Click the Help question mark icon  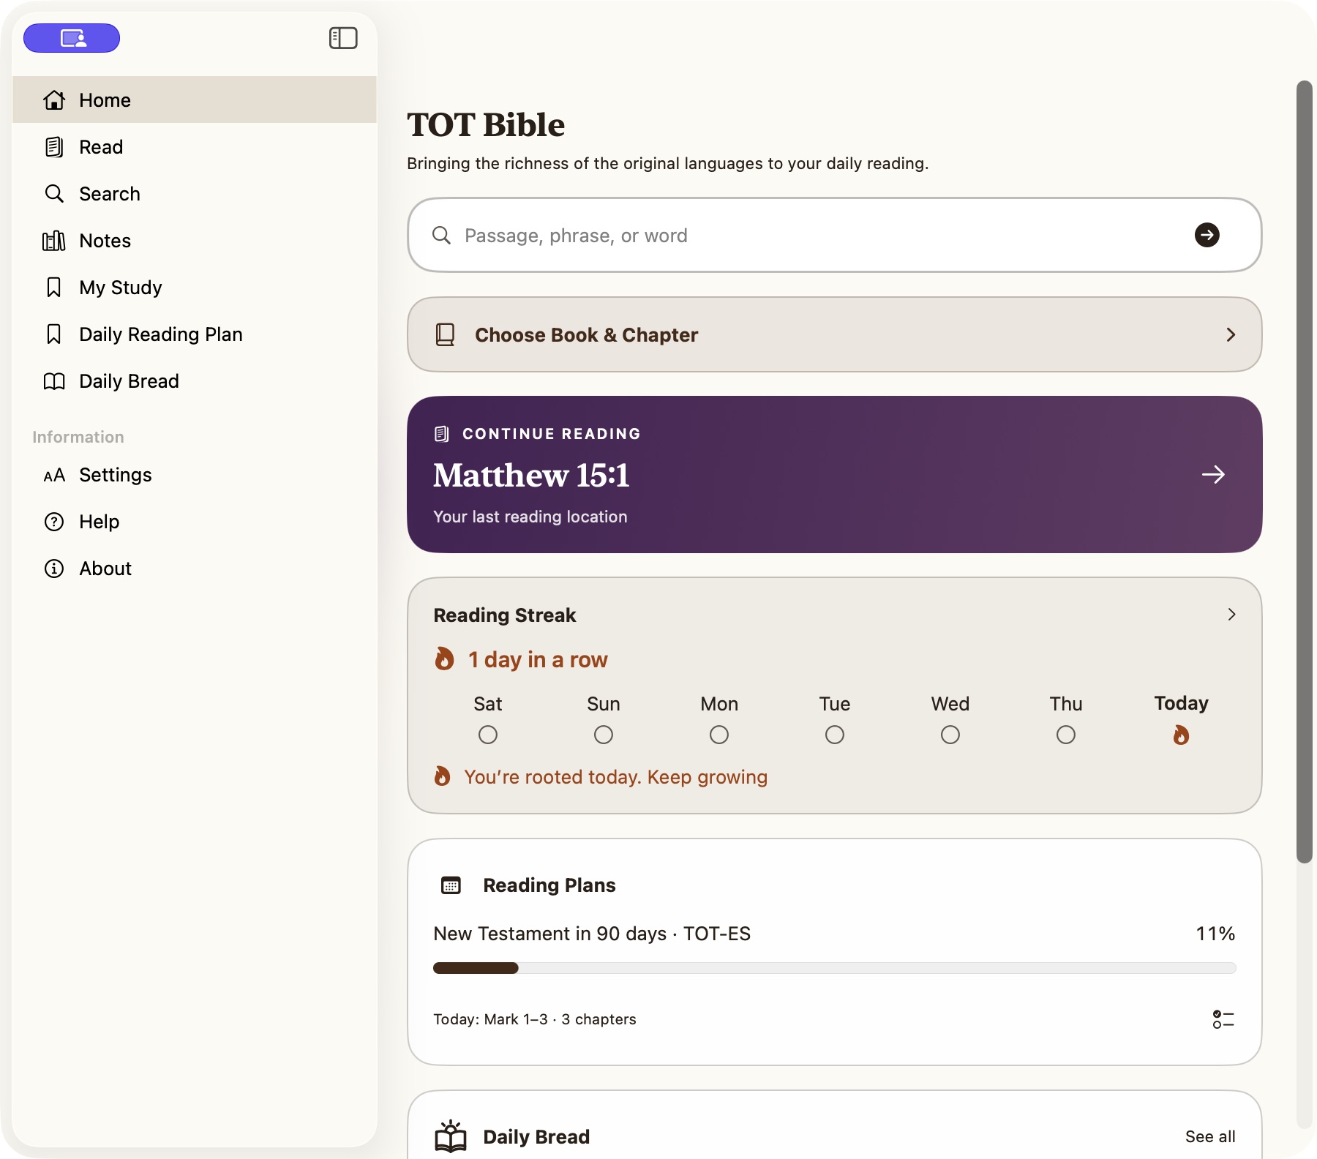(x=54, y=522)
